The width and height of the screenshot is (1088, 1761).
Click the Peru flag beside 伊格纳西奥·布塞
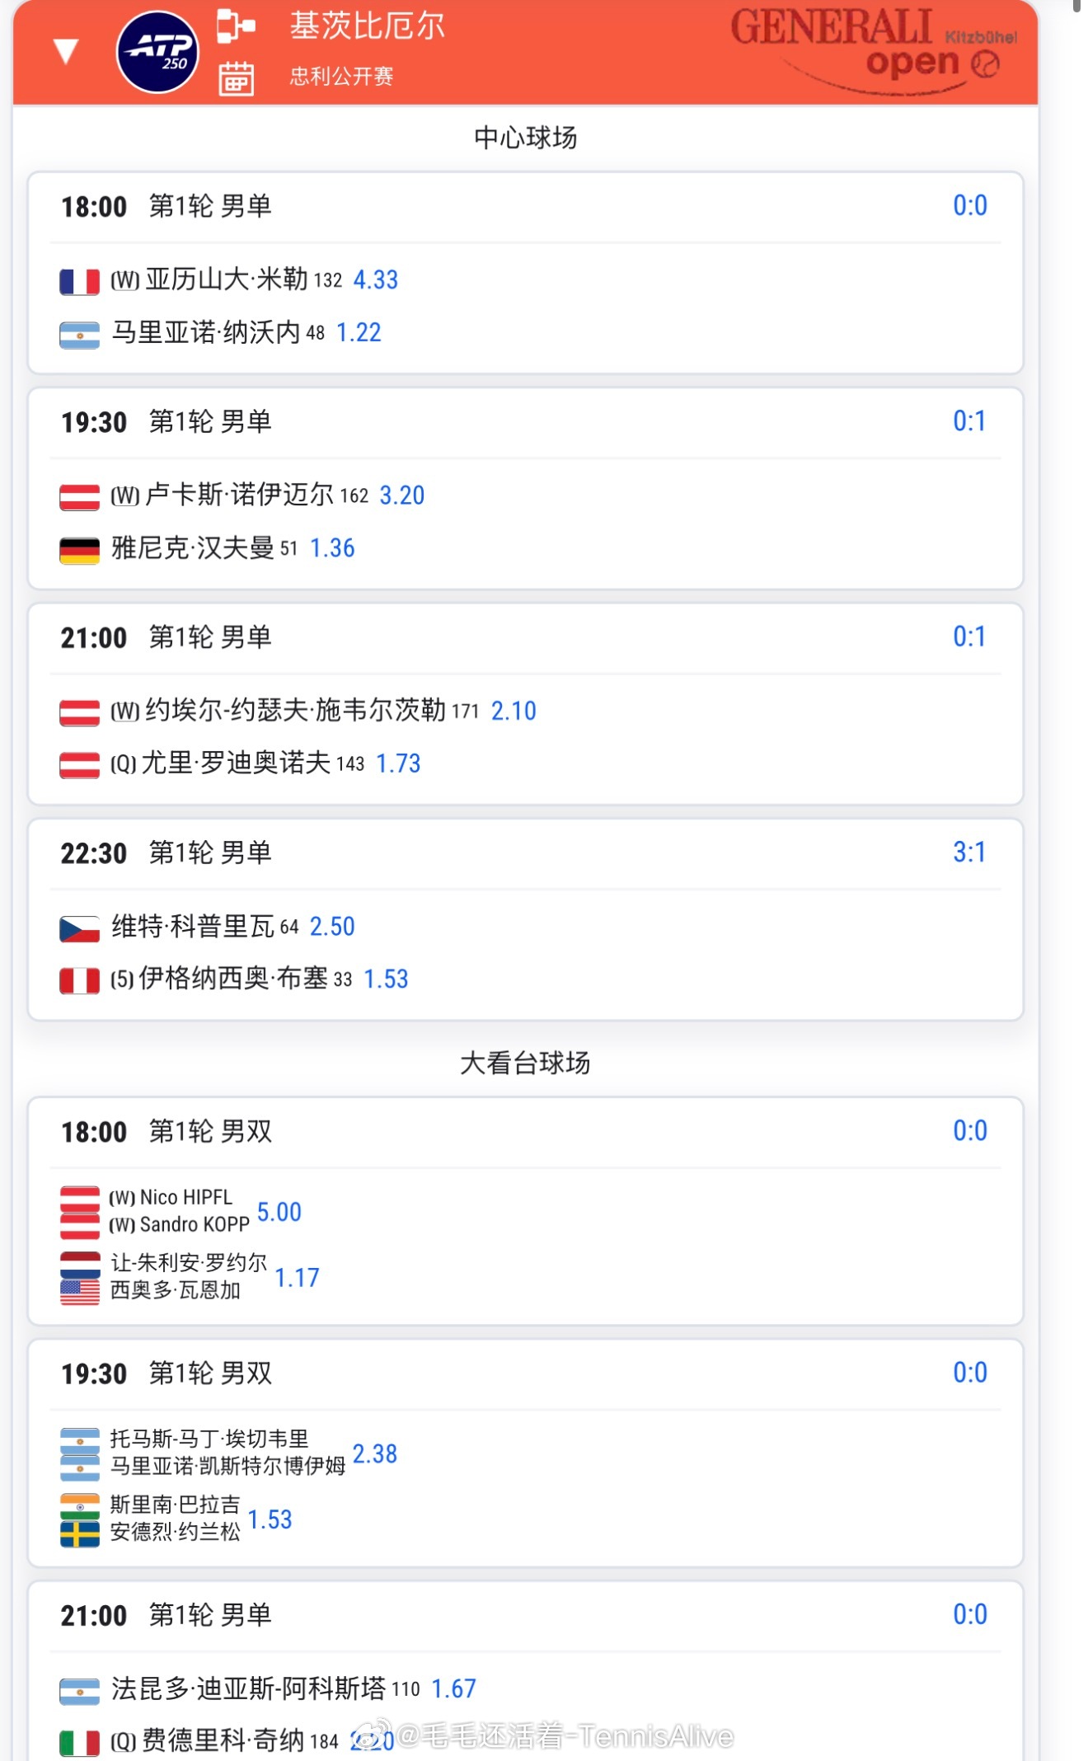(x=80, y=981)
